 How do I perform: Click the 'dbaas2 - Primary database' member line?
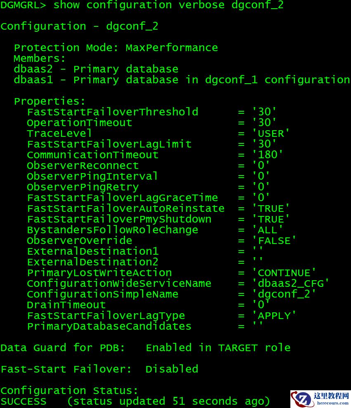click(96, 69)
